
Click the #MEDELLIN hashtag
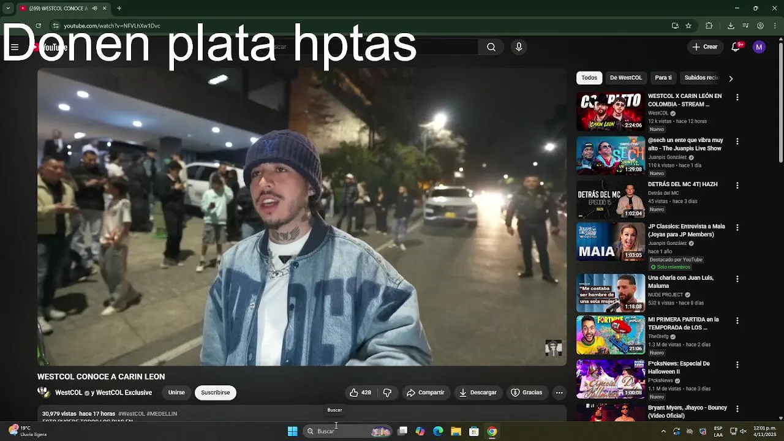coord(162,414)
